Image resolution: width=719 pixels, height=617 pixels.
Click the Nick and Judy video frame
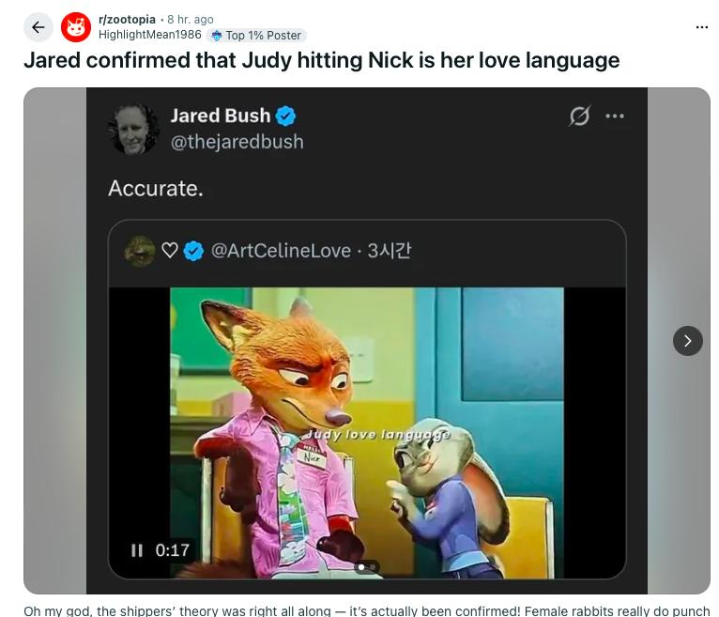point(367,433)
